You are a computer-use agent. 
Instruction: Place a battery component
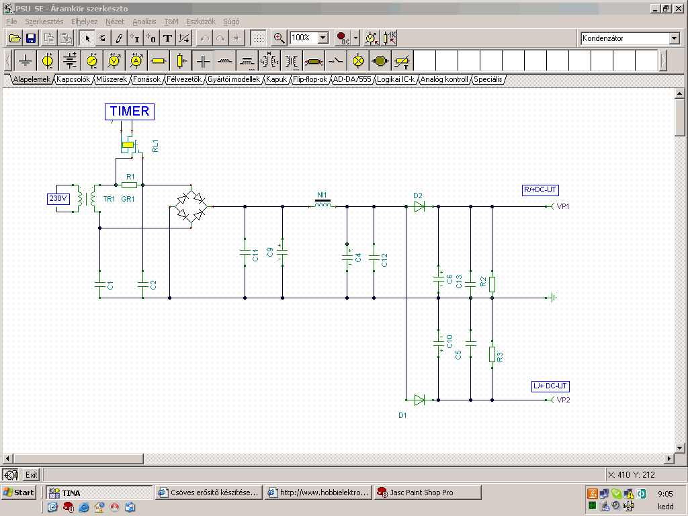70,60
